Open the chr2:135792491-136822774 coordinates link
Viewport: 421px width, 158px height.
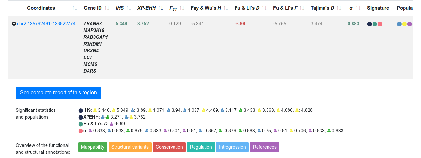pos(46,24)
